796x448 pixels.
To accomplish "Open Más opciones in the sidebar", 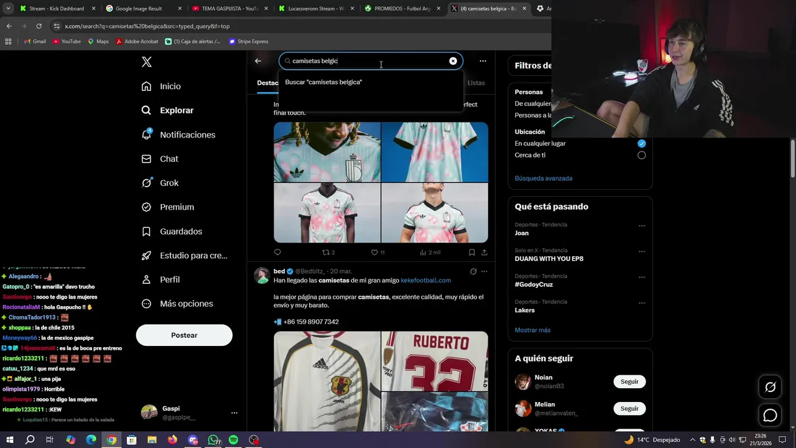I will pyautogui.click(x=177, y=304).
